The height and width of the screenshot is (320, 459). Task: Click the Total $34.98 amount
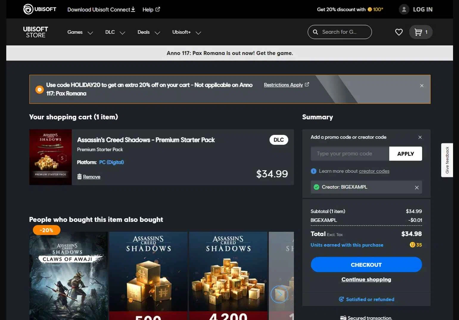pos(411,234)
